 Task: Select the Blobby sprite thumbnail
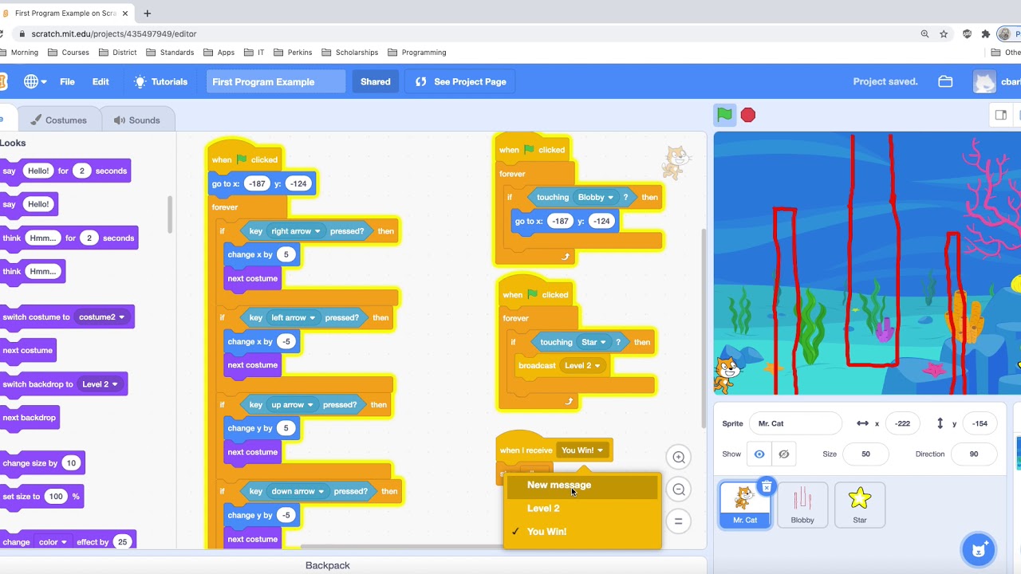pyautogui.click(x=802, y=505)
